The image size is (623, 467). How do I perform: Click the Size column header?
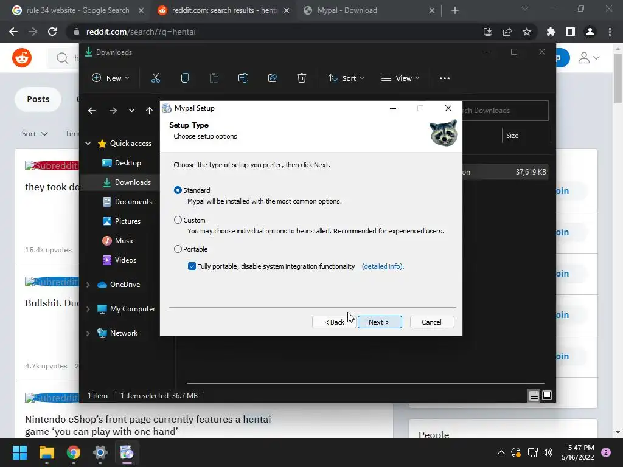pos(512,136)
